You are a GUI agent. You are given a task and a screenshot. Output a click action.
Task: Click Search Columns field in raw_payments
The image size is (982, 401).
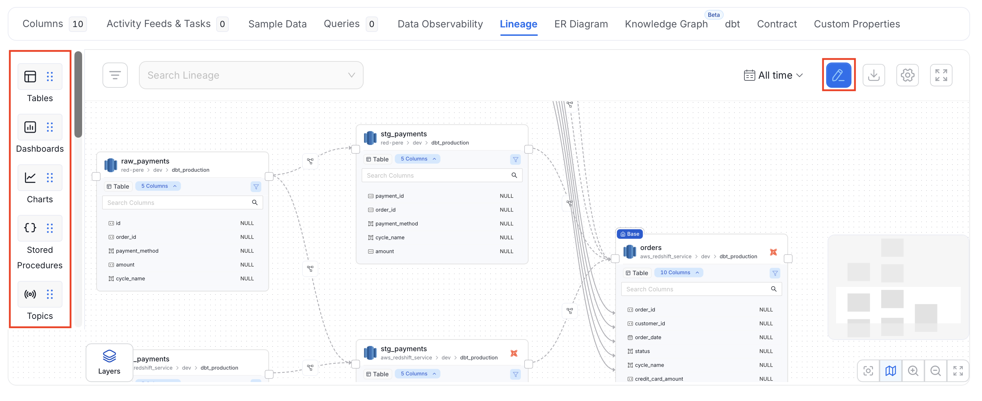click(183, 203)
